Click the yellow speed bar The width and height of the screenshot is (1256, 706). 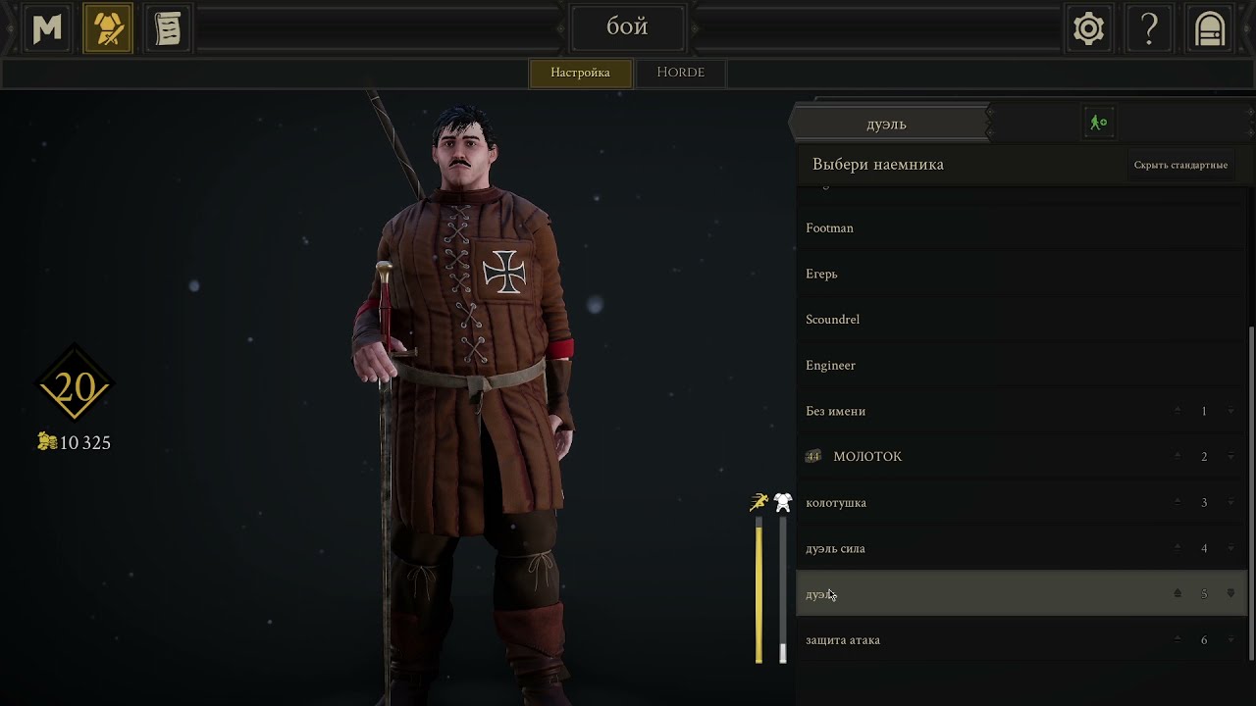(x=759, y=593)
